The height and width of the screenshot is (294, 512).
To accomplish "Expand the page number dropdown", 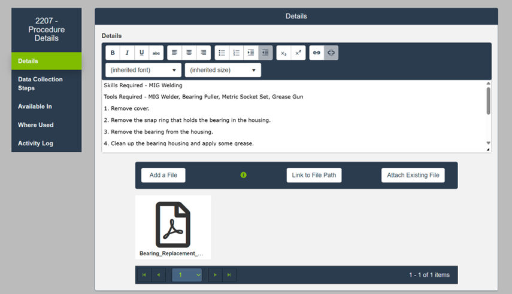I will click(187, 275).
